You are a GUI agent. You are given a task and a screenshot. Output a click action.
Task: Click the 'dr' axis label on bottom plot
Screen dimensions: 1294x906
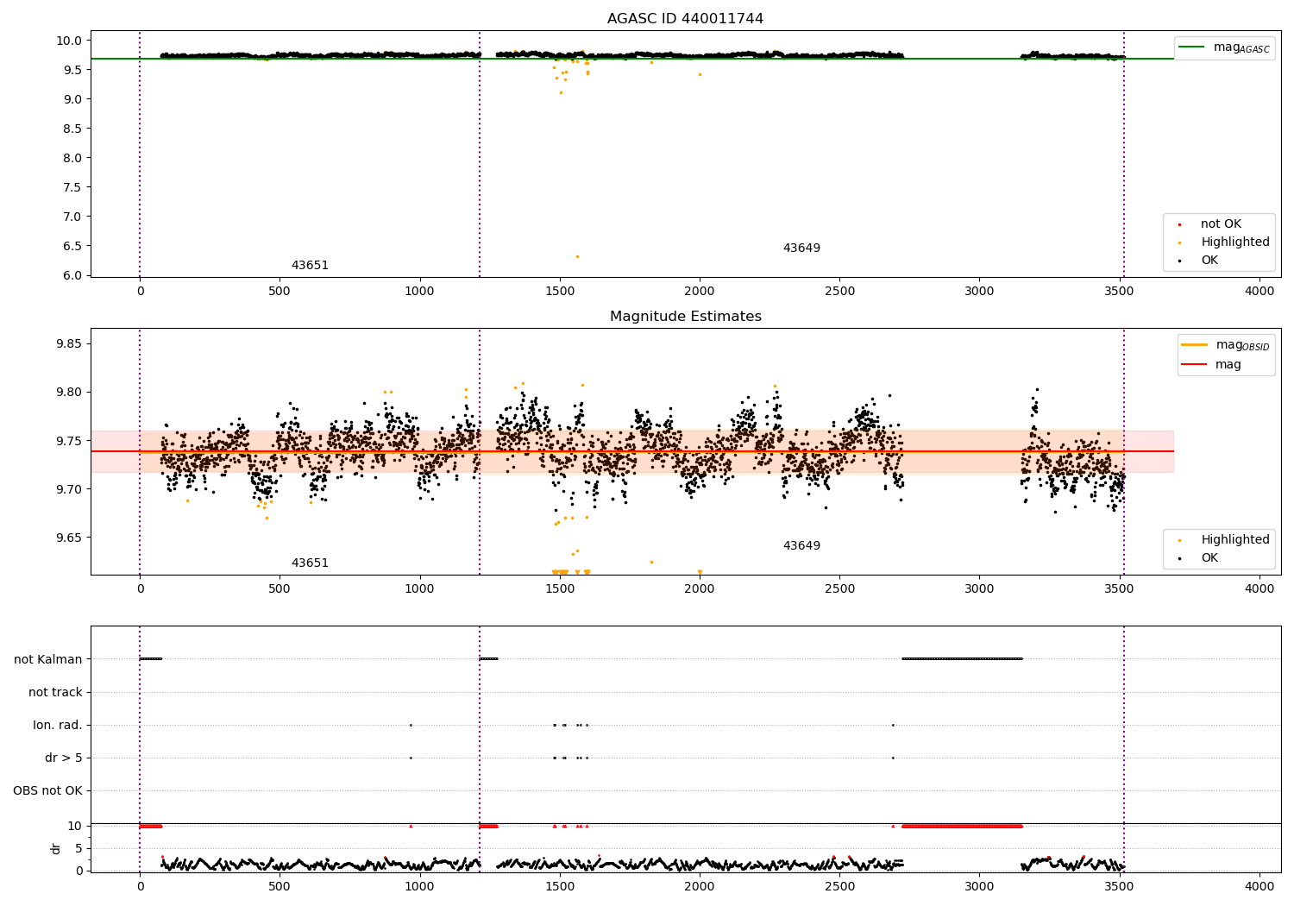56,848
